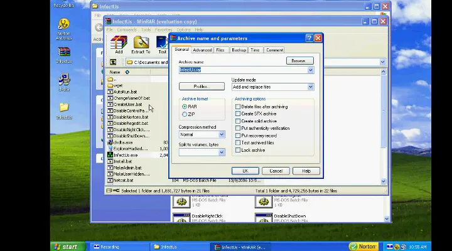Click the Back arrow in the InfectUs Explorer window
Image resolution: width=452 pixels, height=251 pixels.
click(x=99, y=28)
